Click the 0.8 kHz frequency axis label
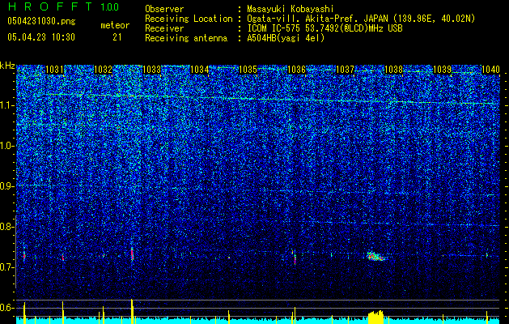This screenshot has height=324, width=509. [6, 227]
